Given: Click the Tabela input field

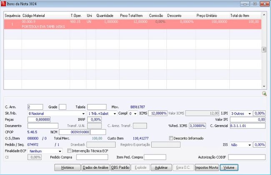Looking at the screenshot, I should pos(97,107).
